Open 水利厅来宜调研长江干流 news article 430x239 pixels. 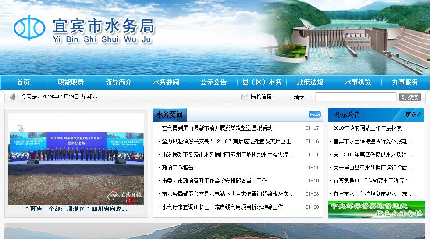pos(222,207)
